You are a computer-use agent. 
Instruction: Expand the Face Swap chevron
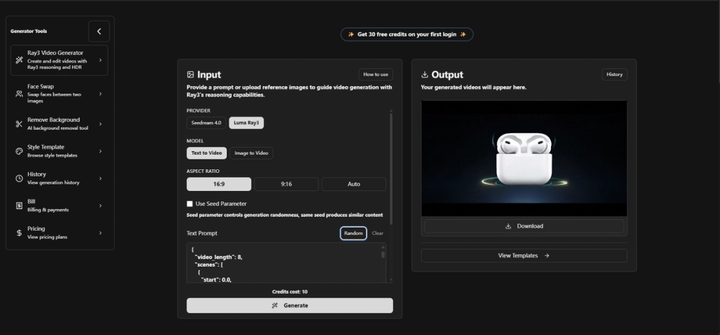tap(101, 94)
